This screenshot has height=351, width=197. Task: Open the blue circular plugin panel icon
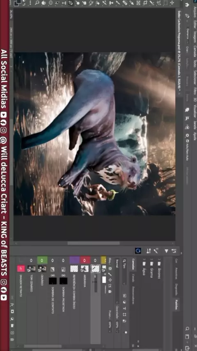138,251
